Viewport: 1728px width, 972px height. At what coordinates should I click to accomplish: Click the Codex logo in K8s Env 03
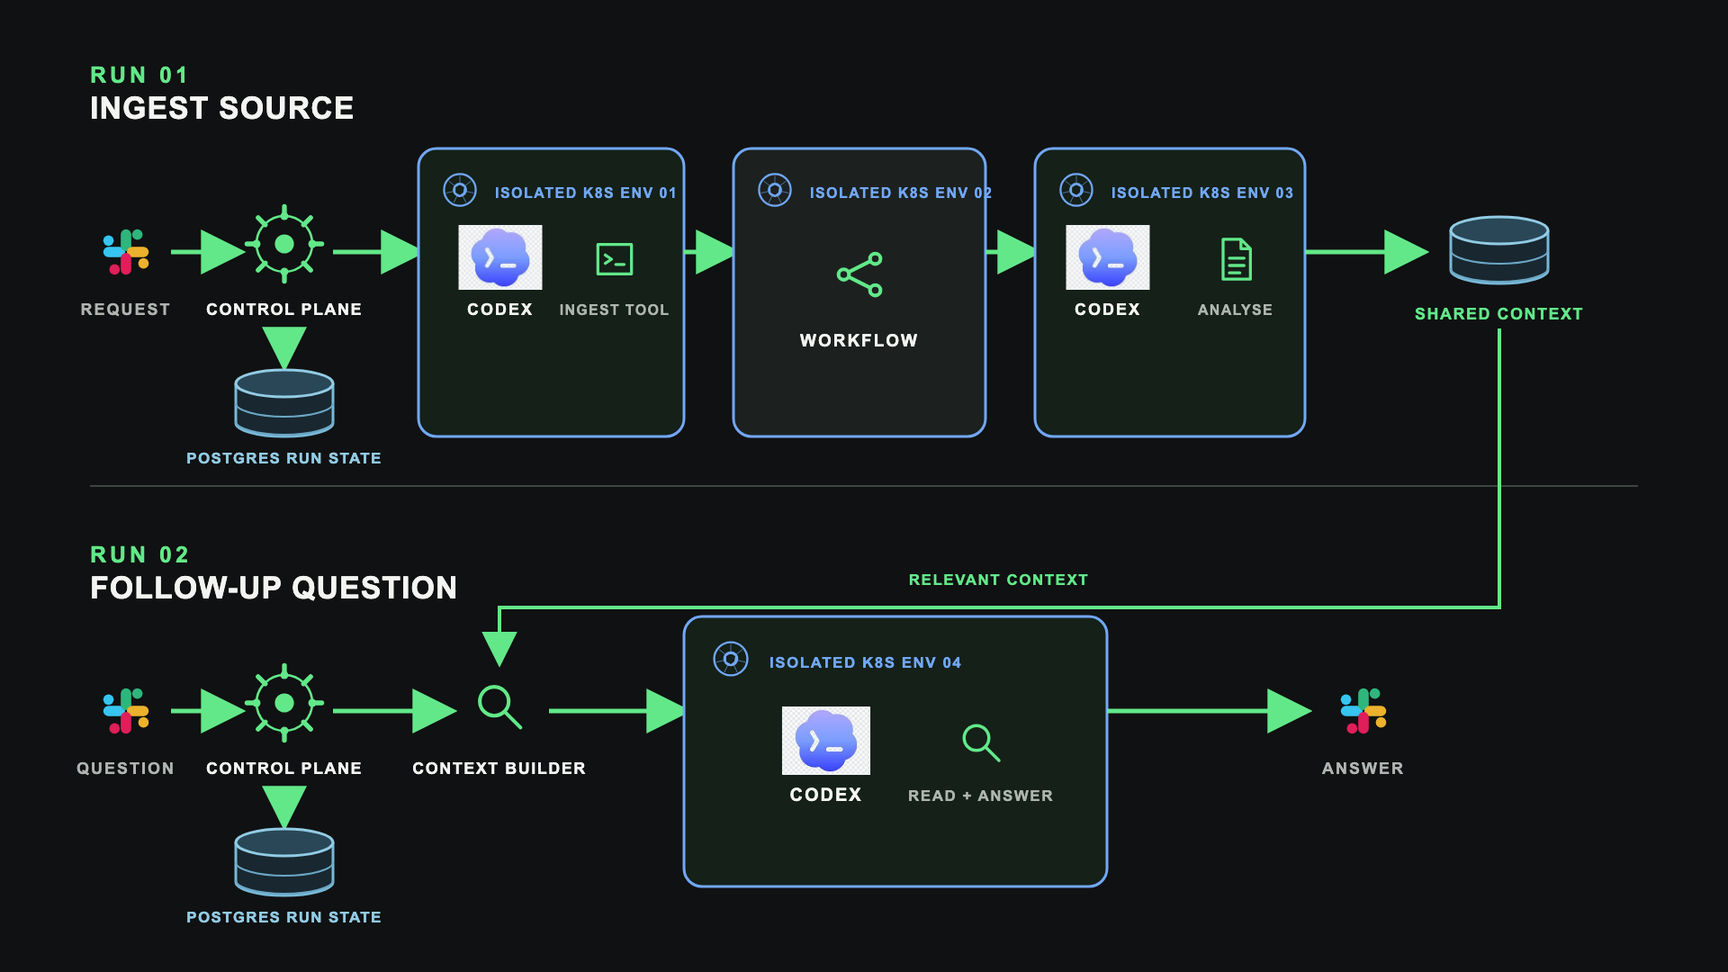pyautogui.click(x=1108, y=257)
